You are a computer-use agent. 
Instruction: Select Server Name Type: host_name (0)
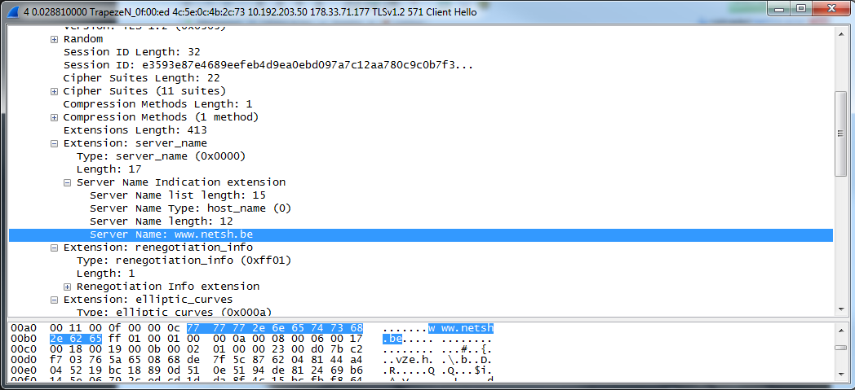[x=191, y=208]
